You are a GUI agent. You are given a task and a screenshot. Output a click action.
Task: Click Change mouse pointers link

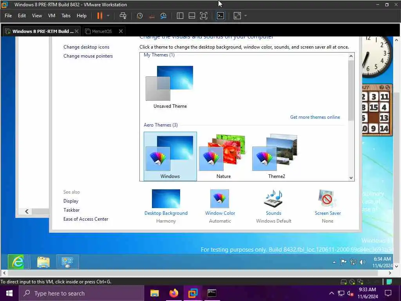pyautogui.click(x=88, y=56)
